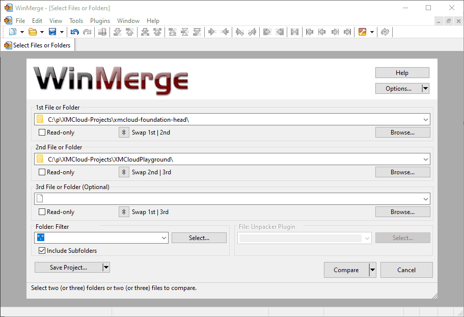Enable Read-only for 2nd File or Folder
Screen dimensions: 464x317
pos(42,172)
